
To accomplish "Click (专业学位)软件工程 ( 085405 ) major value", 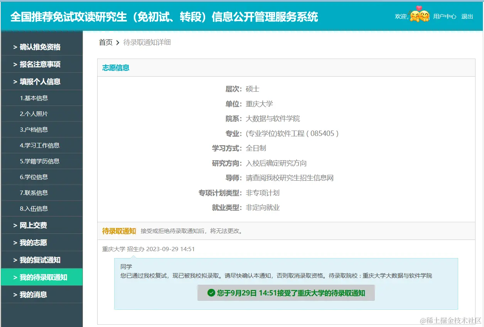I will click(x=292, y=134).
